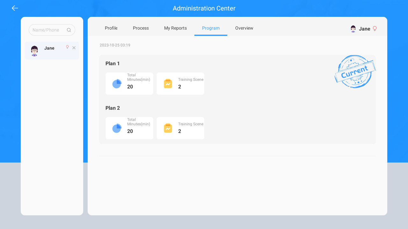Open the My Reports tab
The height and width of the screenshot is (229, 408).
pos(175,28)
